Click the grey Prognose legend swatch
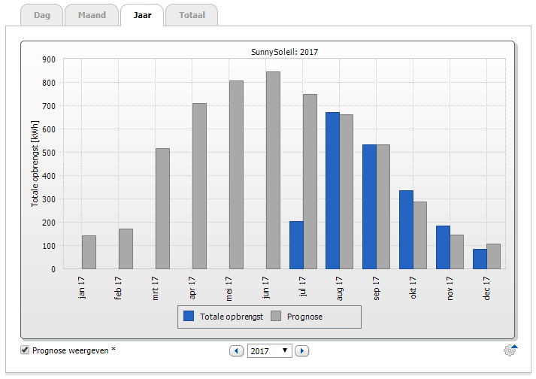 point(276,316)
